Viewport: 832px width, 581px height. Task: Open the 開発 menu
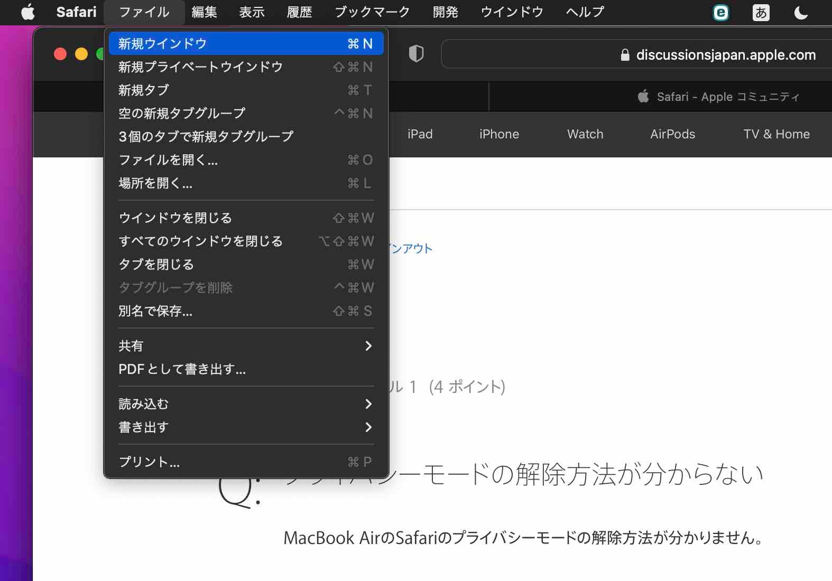(x=445, y=12)
